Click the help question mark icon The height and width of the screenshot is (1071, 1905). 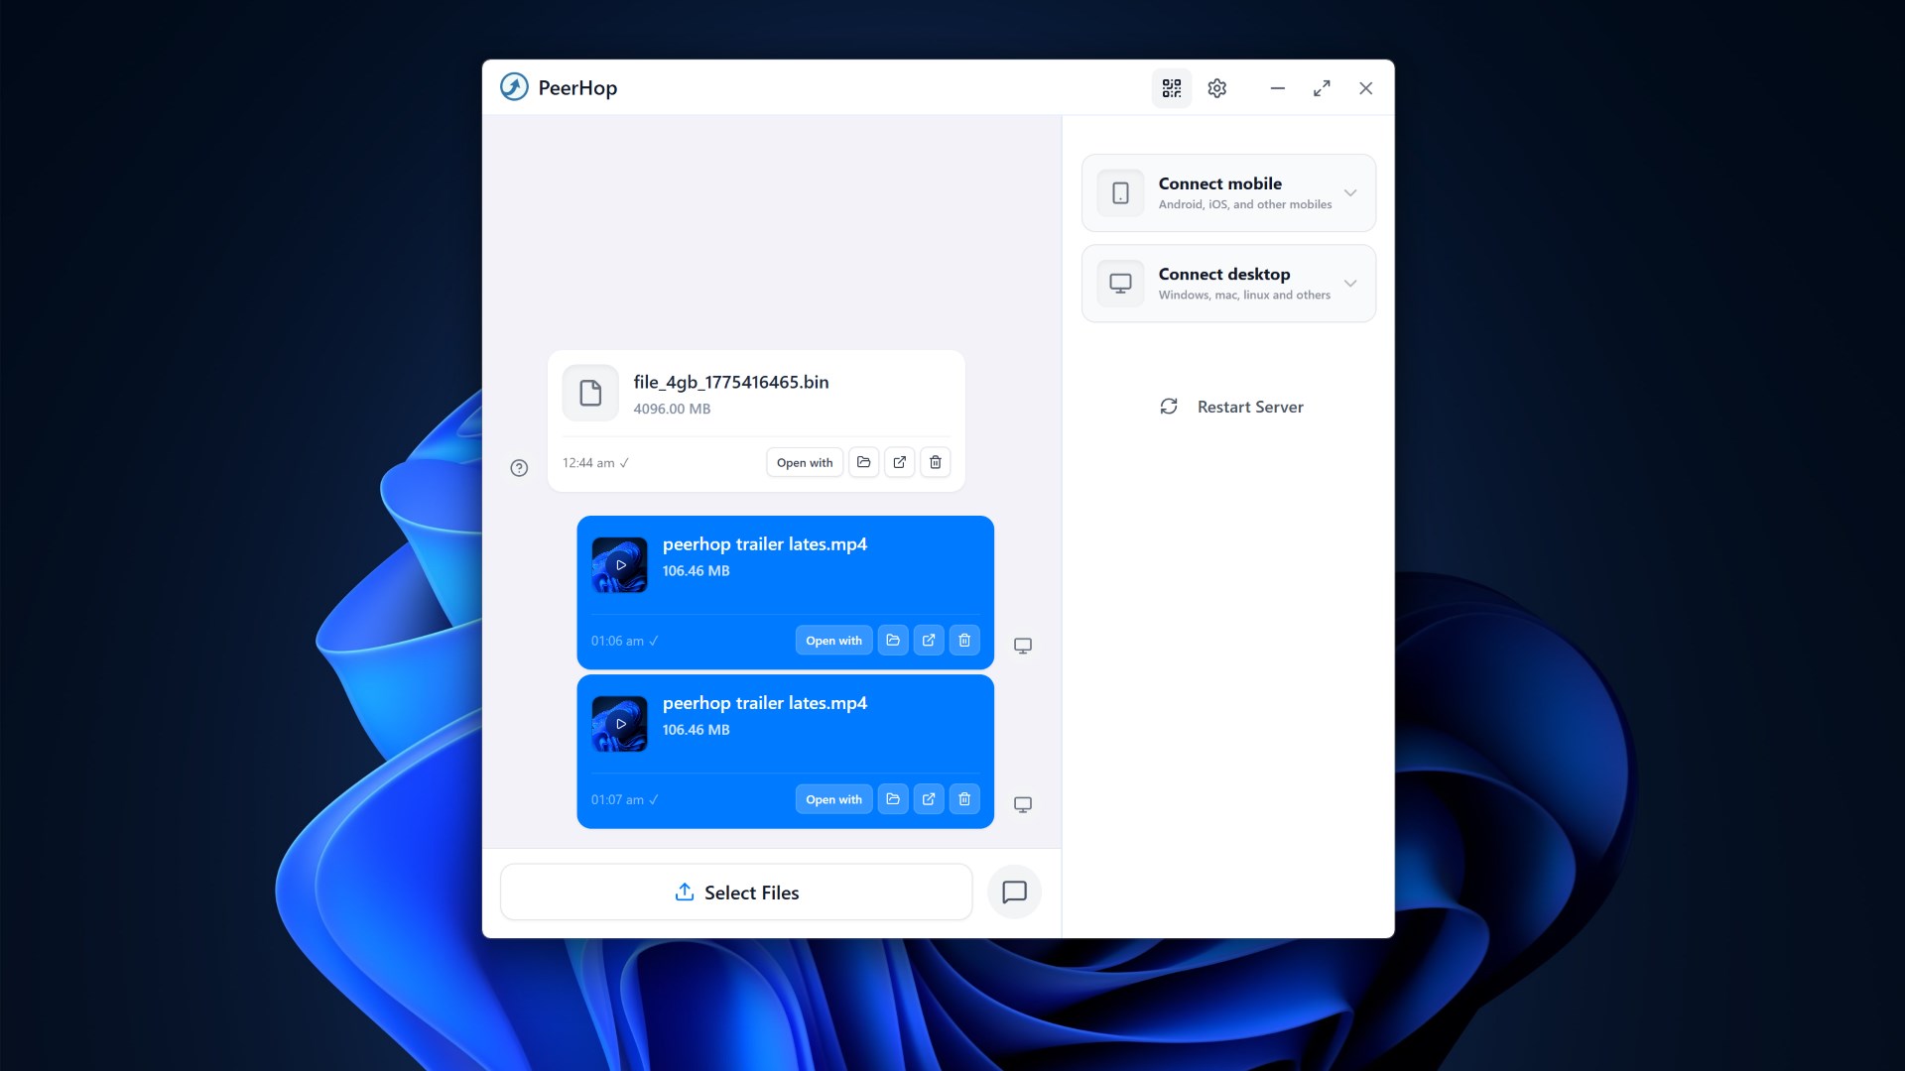519,468
